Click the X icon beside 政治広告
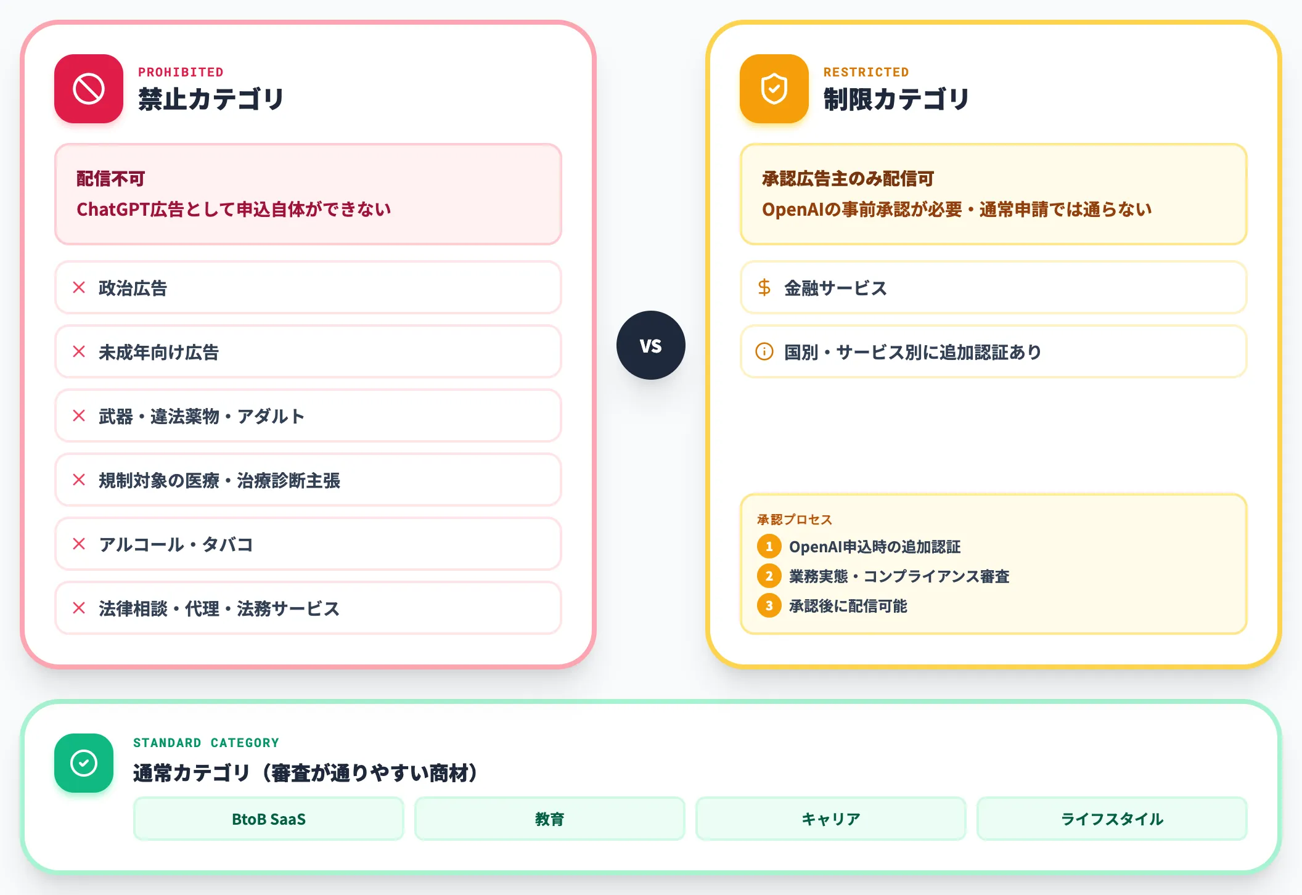 (x=79, y=287)
